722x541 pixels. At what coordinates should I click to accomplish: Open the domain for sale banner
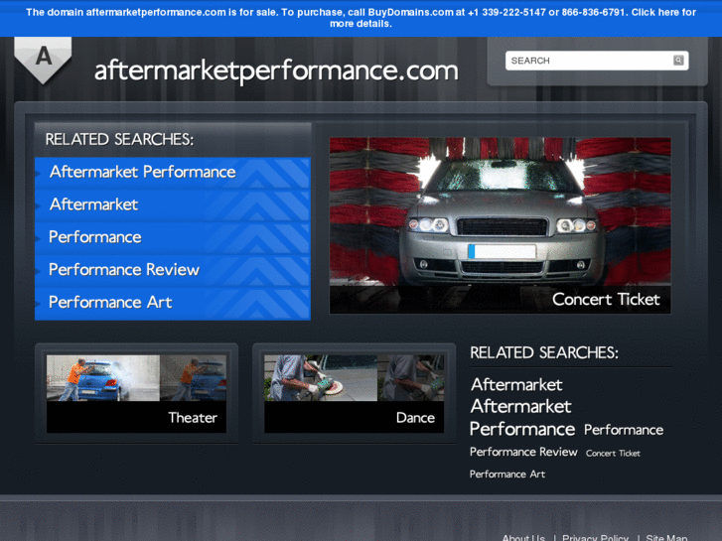(x=361, y=18)
